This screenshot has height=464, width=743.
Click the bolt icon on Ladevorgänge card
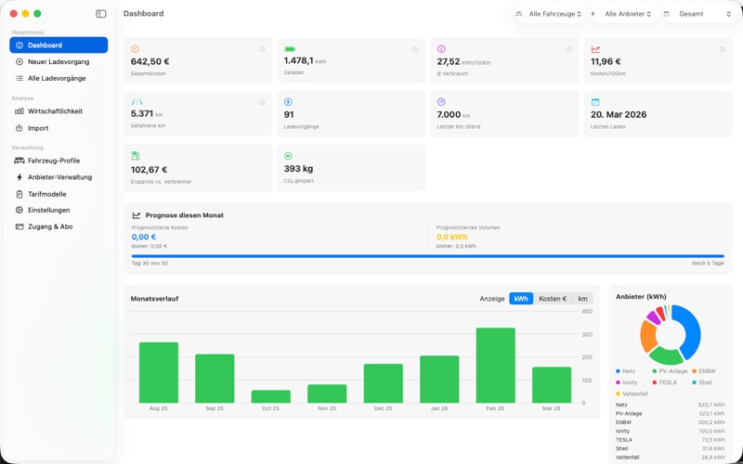288,102
